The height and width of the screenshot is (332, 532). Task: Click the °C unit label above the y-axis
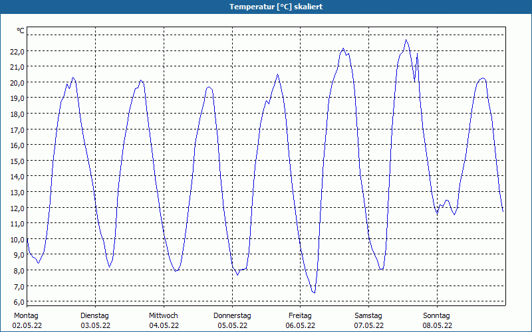coord(21,31)
